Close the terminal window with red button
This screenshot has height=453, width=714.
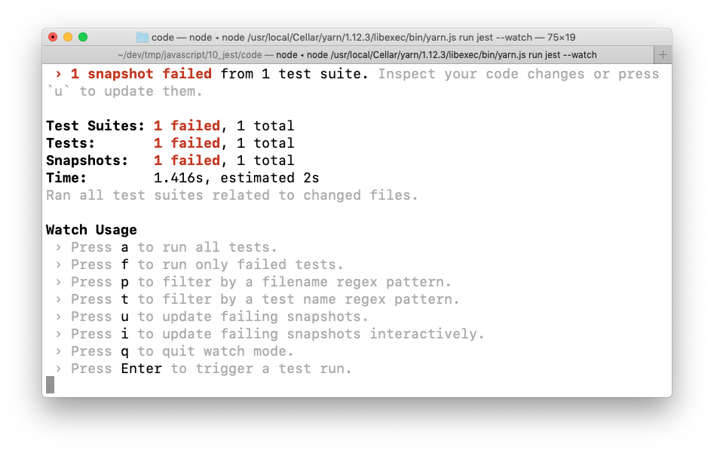[x=53, y=37]
